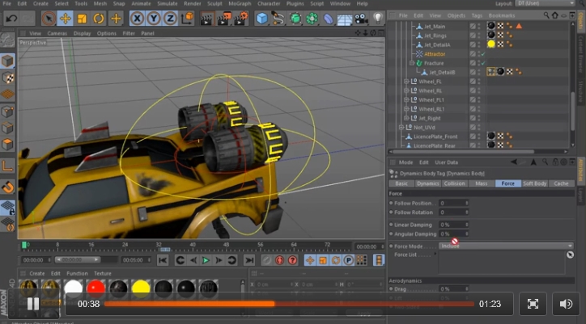The height and width of the screenshot is (324, 586).
Task: Open the File menu
Action: (x=6, y=4)
